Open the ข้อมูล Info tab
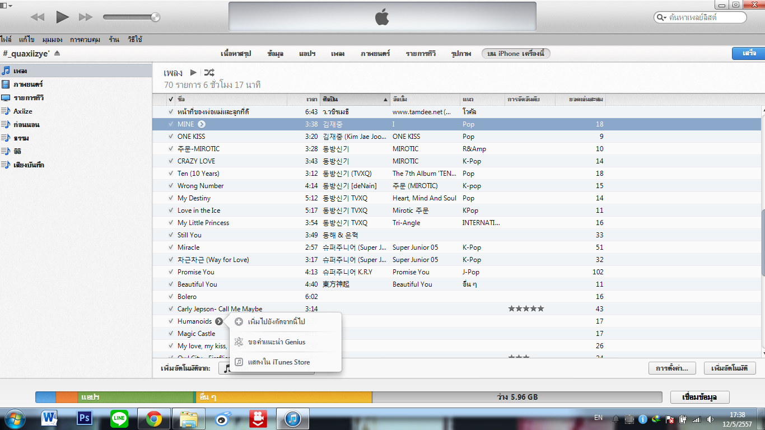Viewport: 765px width, 430px height. point(275,54)
